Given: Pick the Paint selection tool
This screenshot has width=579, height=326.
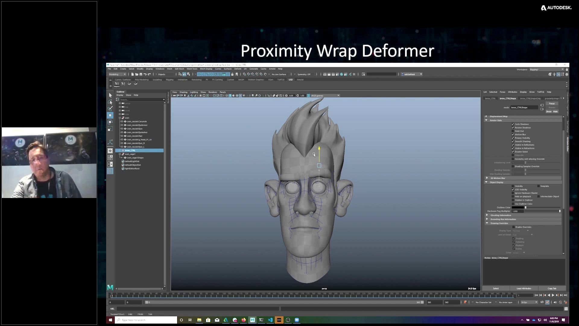Looking at the screenshot, I should pyautogui.click(x=110, y=108).
